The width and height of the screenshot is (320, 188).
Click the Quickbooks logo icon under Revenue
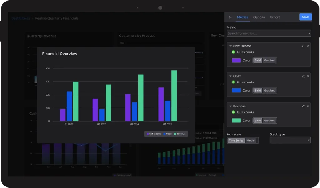[x=233, y=112]
